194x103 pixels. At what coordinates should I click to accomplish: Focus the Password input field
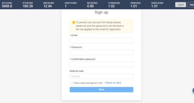102,53
